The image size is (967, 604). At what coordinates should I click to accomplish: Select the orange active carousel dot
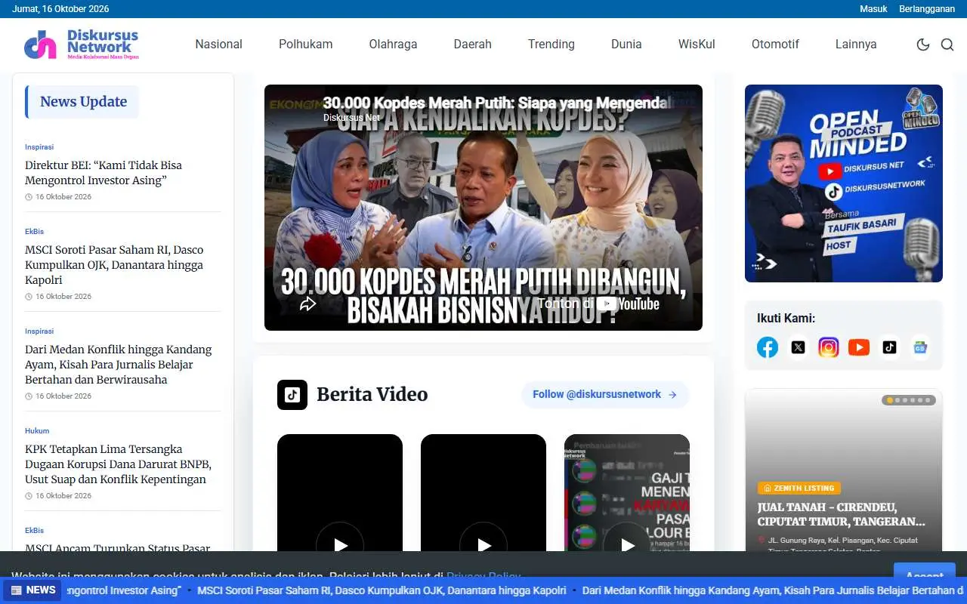[890, 400]
